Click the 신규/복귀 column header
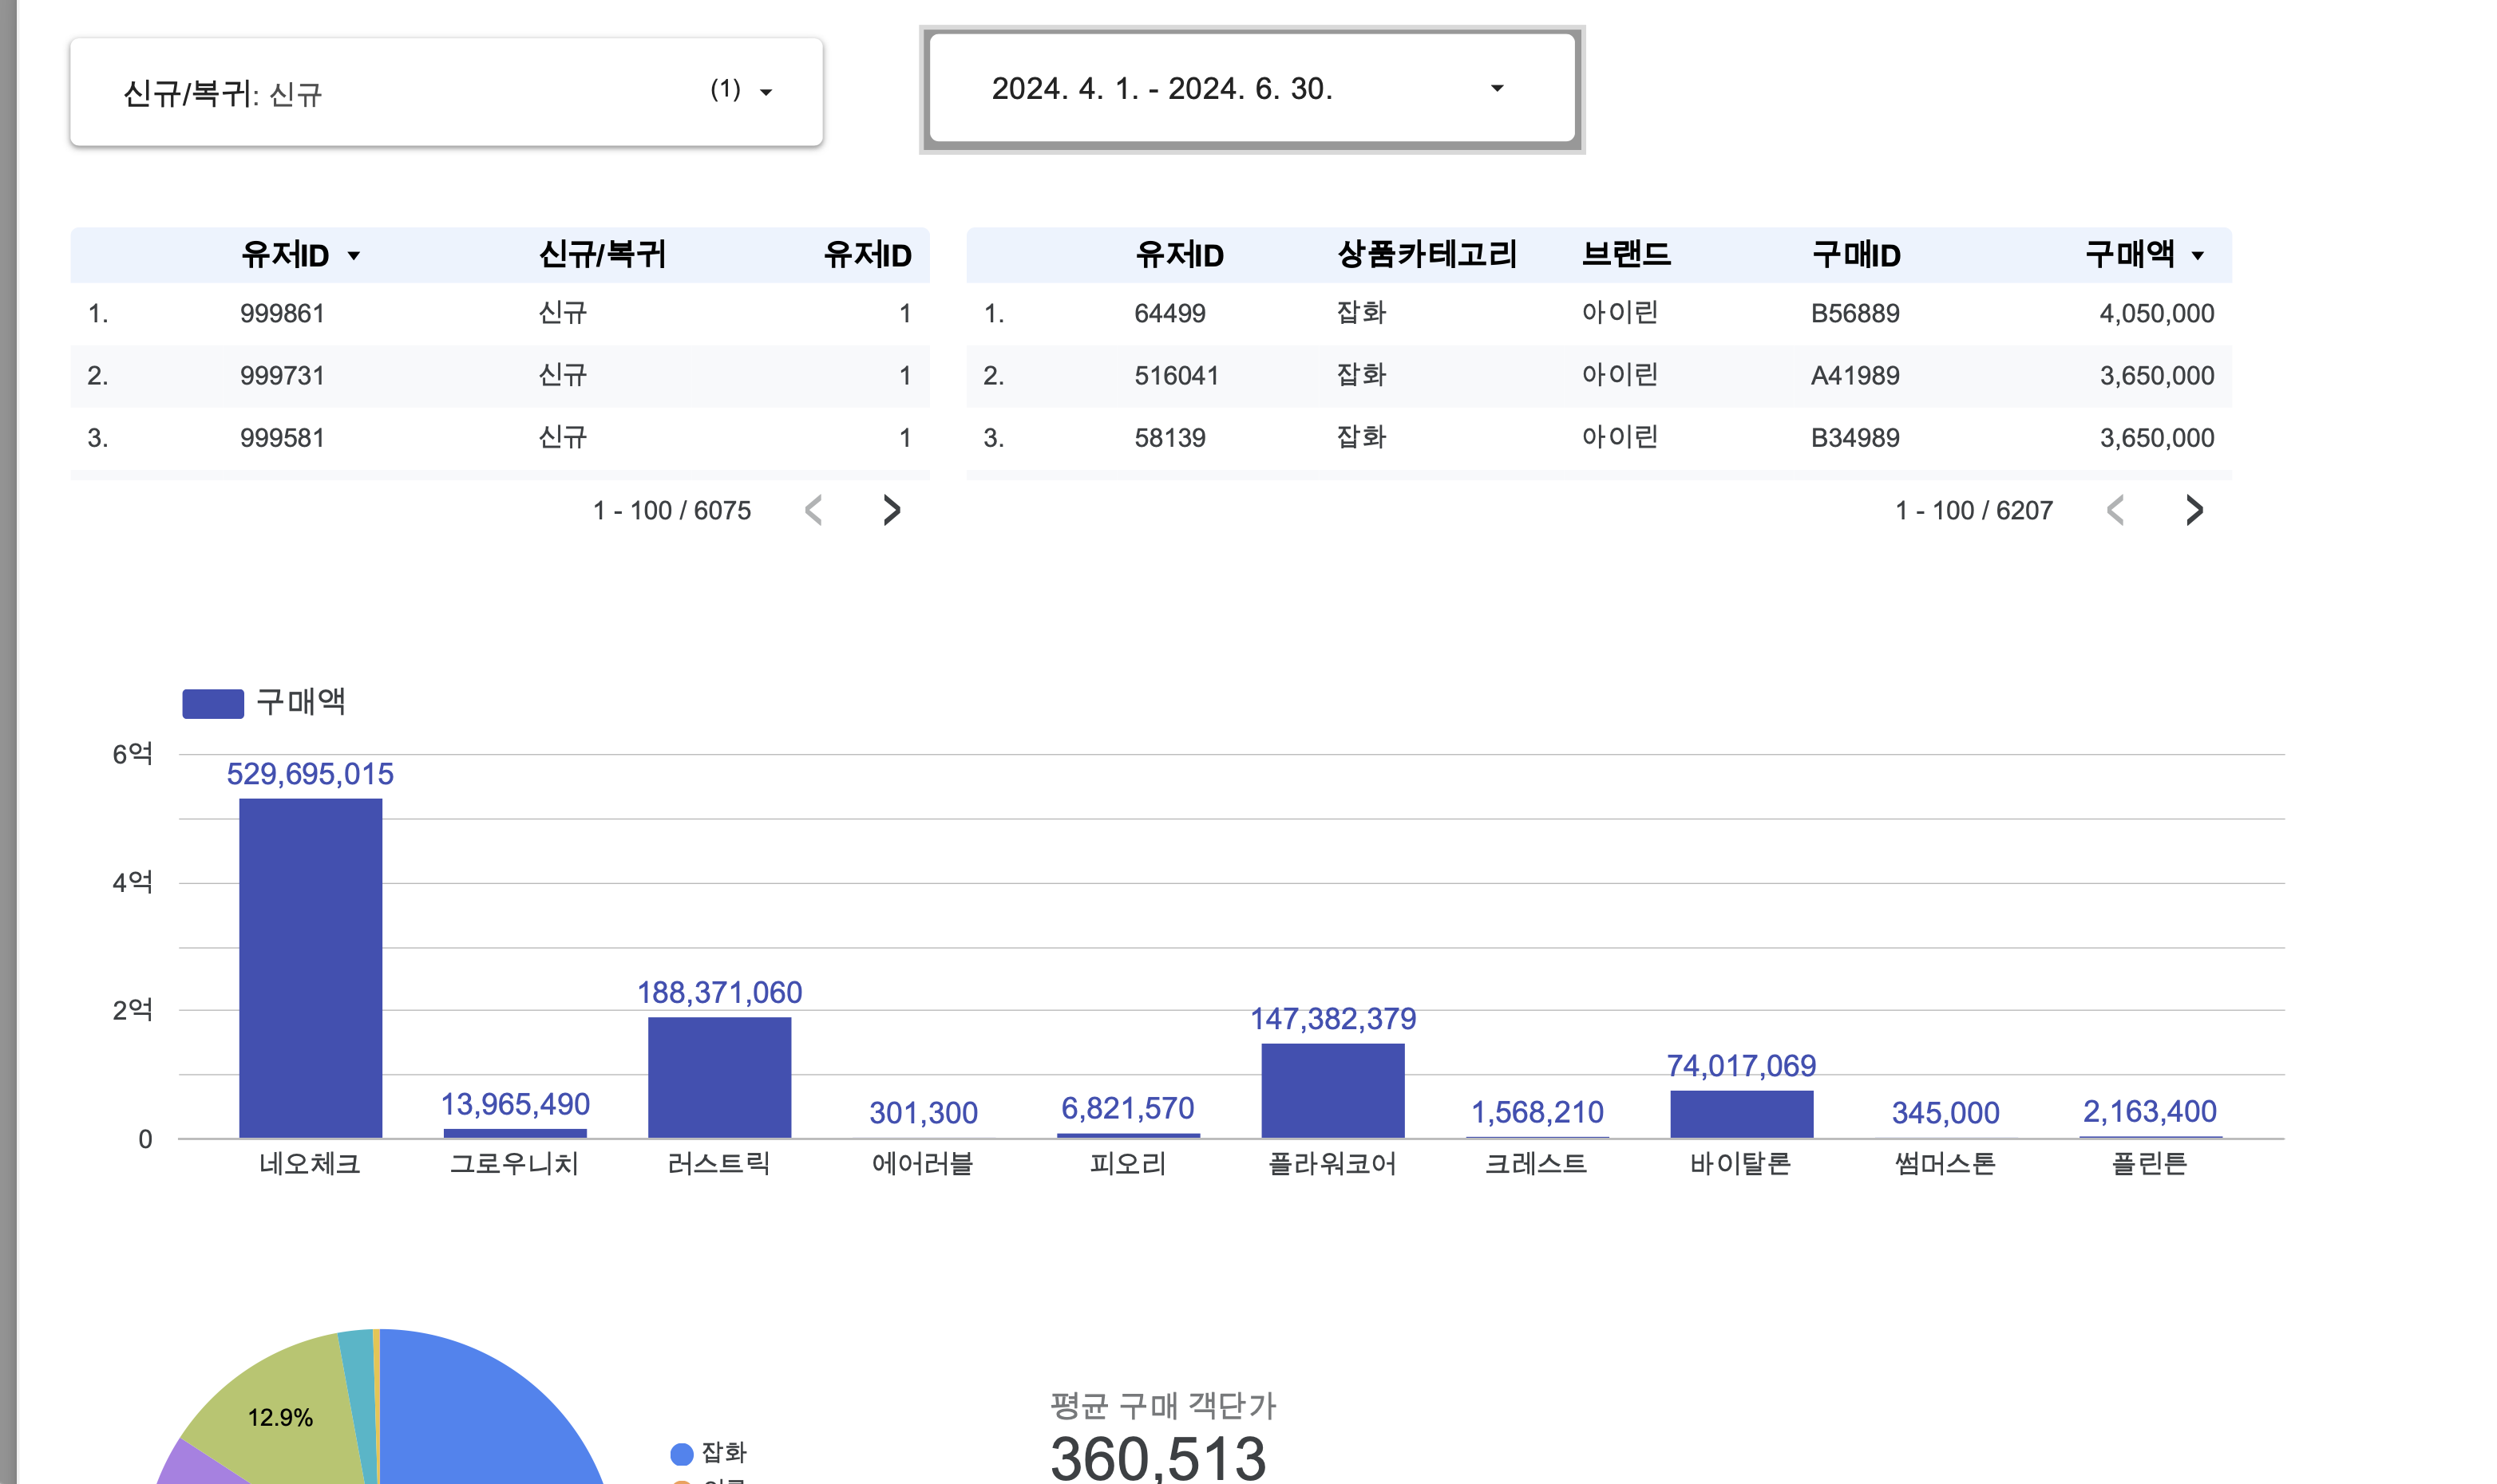Viewport: 2497px width, 1484px height. coord(602,255)
